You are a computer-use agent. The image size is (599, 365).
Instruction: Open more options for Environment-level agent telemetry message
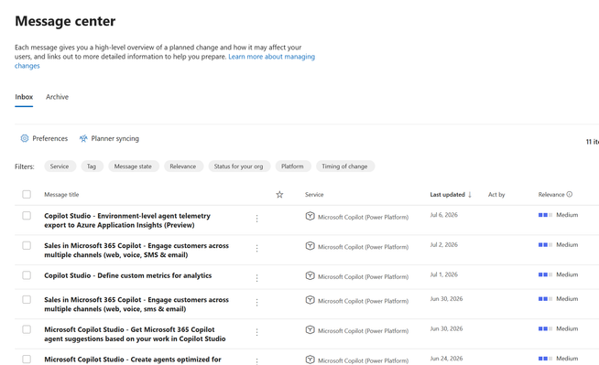coord(256,219)
